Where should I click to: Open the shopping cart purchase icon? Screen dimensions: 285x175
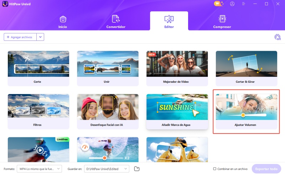point(218,4)
